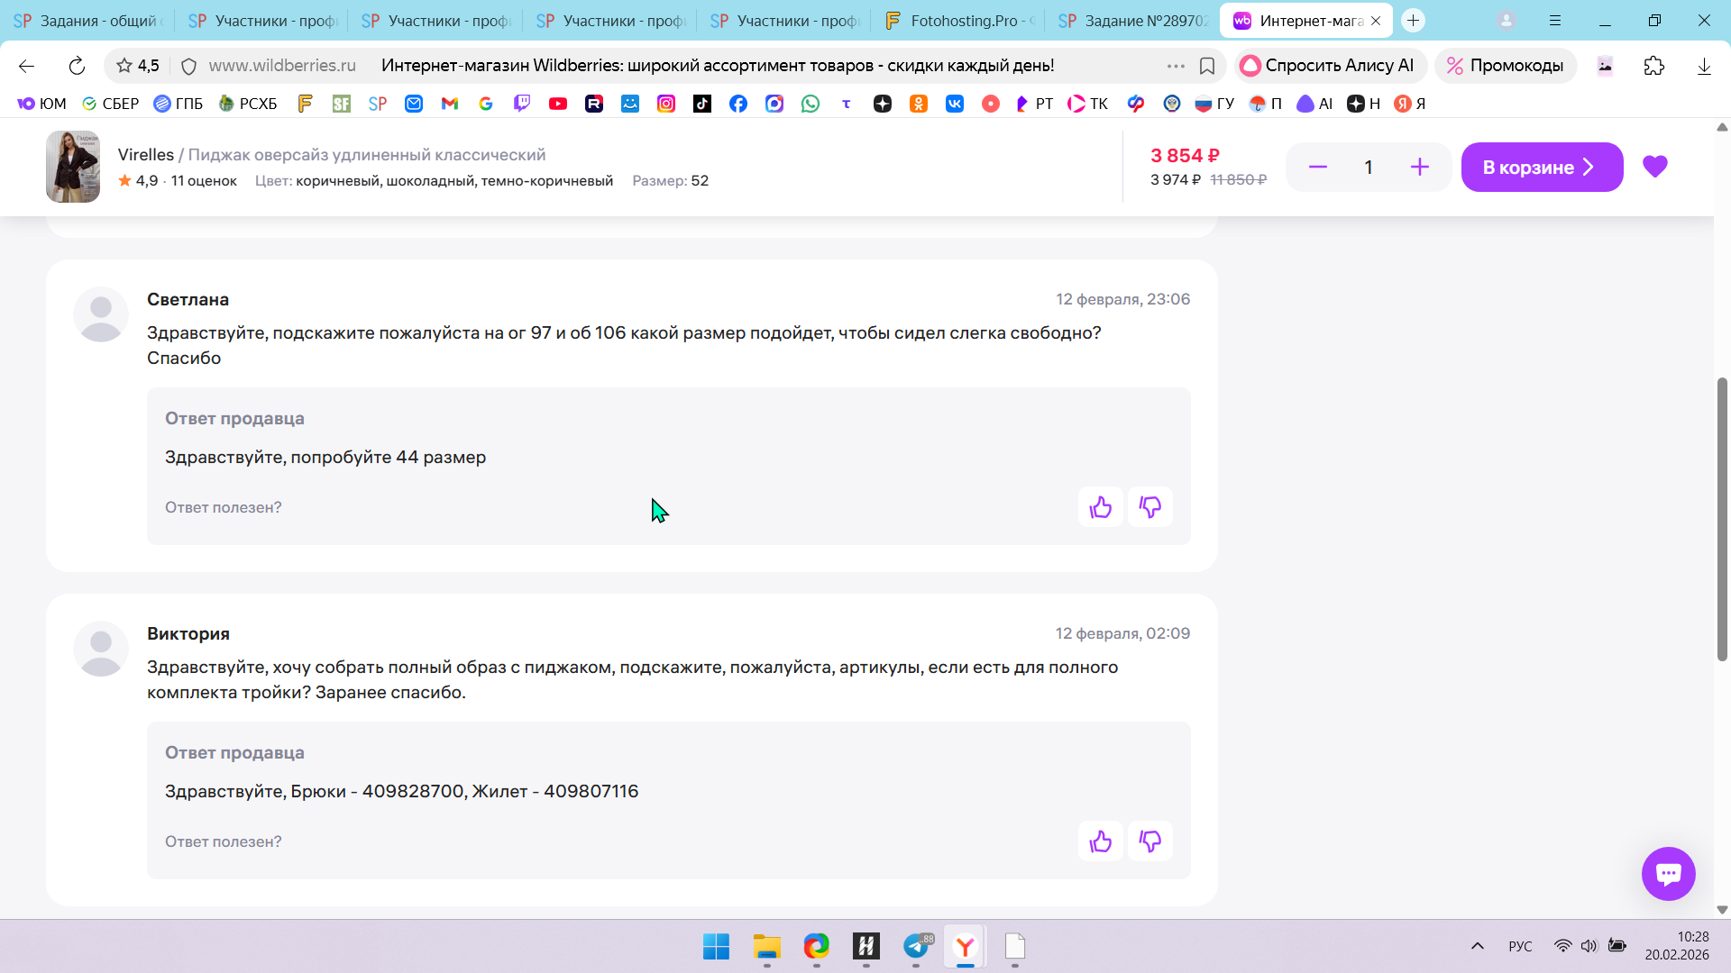Increase quantity with the plus button
Viewport: 1731px width, 973px height.
[1419, 167]
